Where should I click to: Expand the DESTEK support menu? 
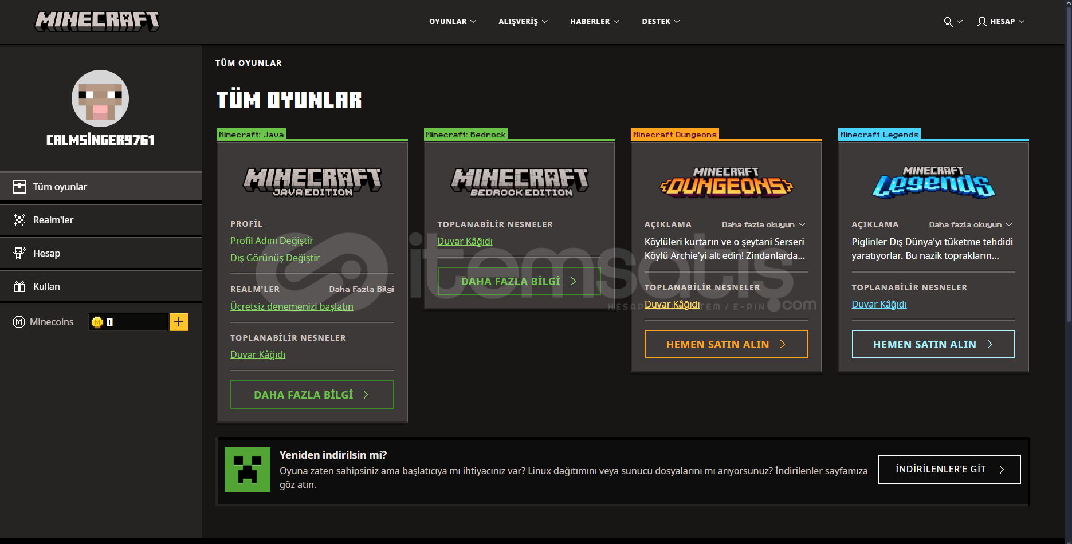660,22
